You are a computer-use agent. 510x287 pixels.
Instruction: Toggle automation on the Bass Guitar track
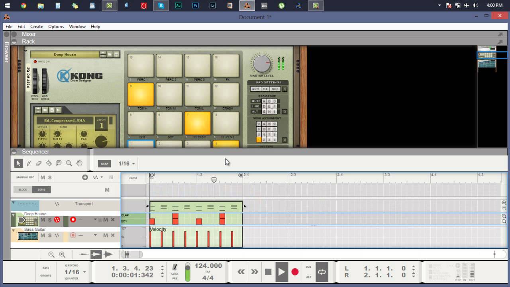57,235
